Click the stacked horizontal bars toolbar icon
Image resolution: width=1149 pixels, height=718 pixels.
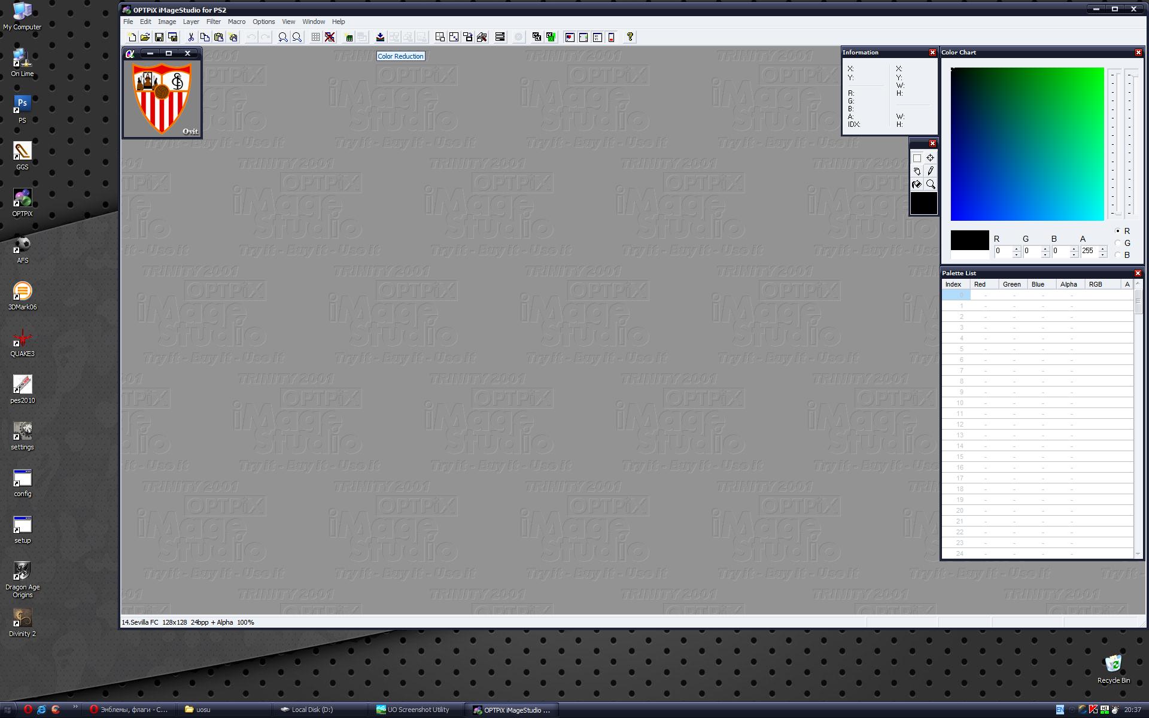pos(500,37)
